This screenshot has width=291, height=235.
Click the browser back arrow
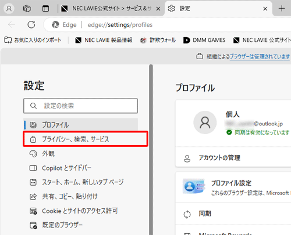[12, 24]
